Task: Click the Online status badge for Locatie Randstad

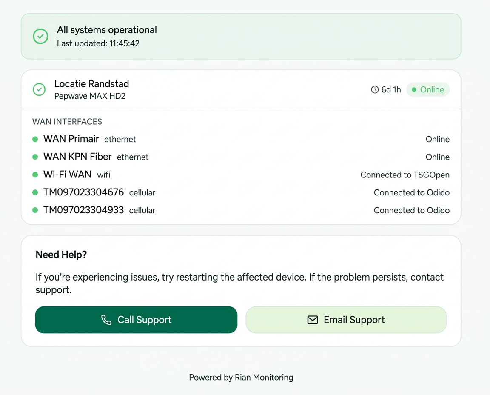Action: click(x=428, y=89)
